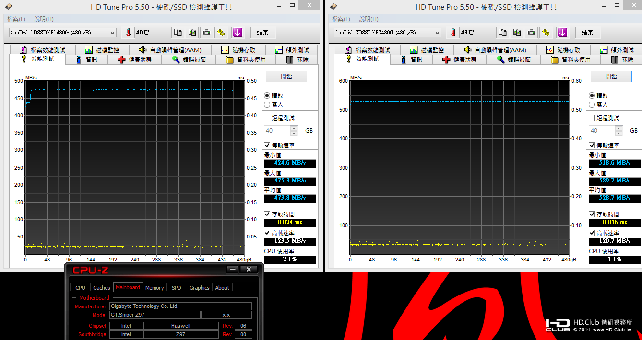Image resolution: width=642 pixels, height=340 pixels.
Task: Copy screenshot to clipboard in right HD Tune window
Action: 517,33
